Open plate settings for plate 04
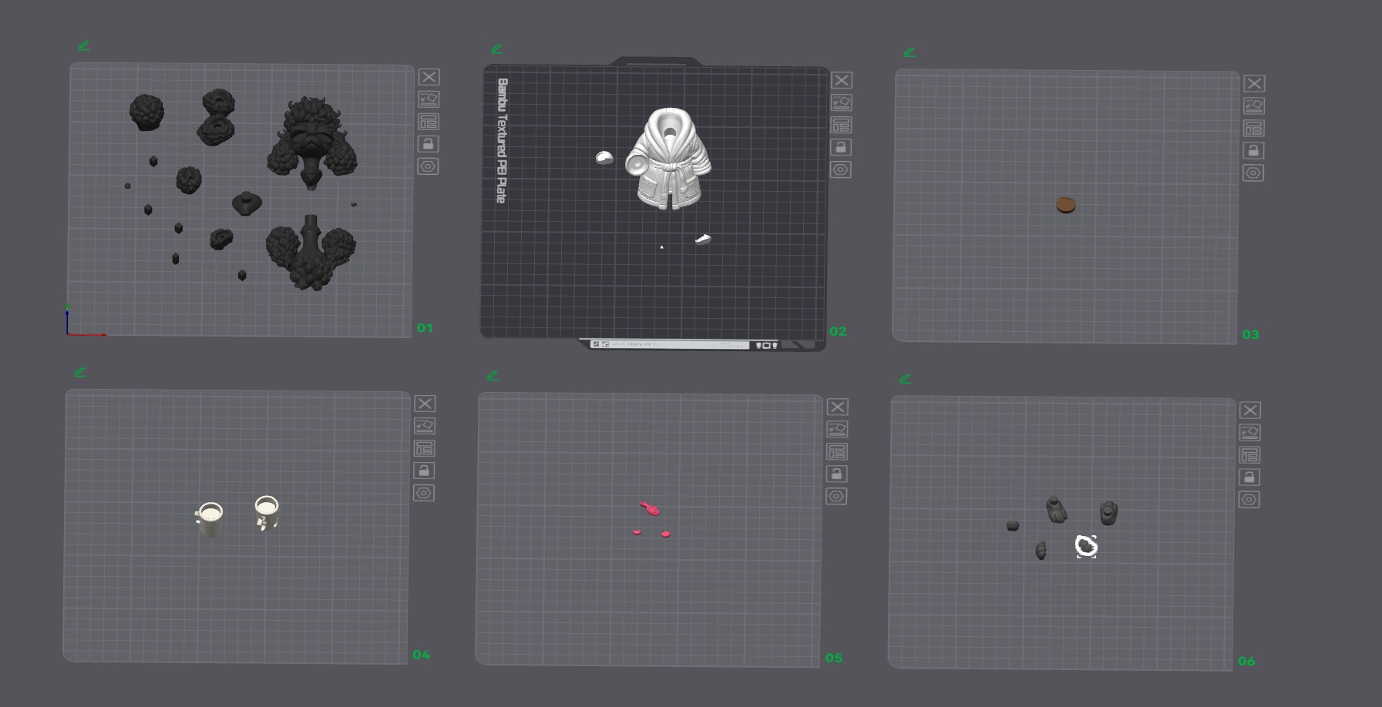Screen dimensions: 1382x707 424,493
